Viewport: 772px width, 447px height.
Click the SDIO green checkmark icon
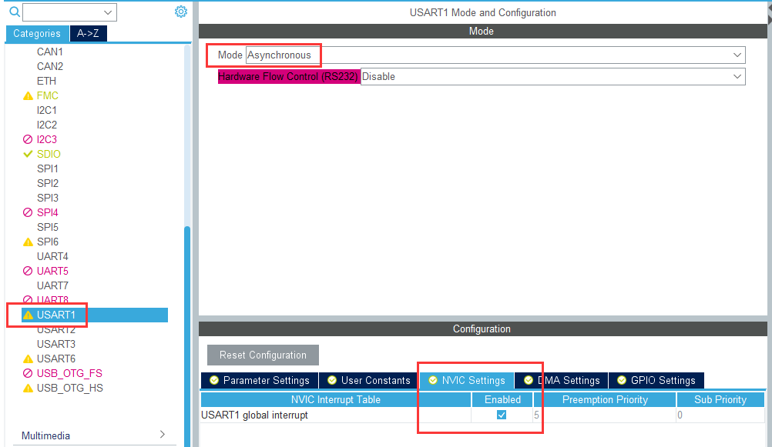pyautogui.click(x=28, y=154)
